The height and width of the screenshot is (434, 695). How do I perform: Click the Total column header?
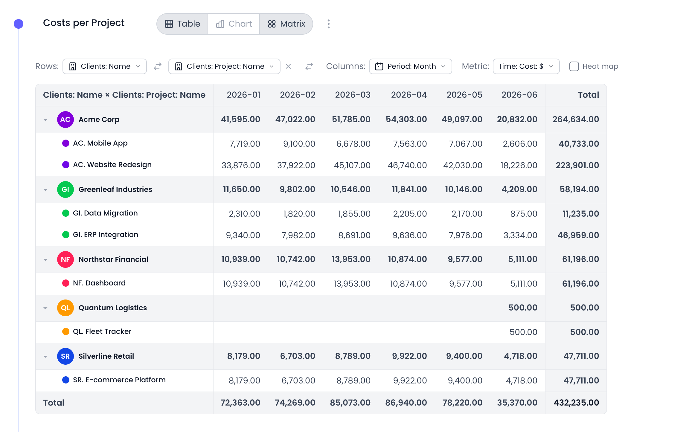588,95
